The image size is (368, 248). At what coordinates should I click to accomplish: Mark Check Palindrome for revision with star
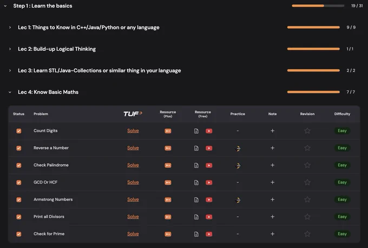pos(307,165)
